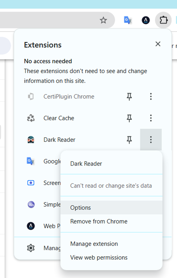Open more actions for CertiPlugin Chrome
Viewport: 177px width, 278px height.
[151, 97]
